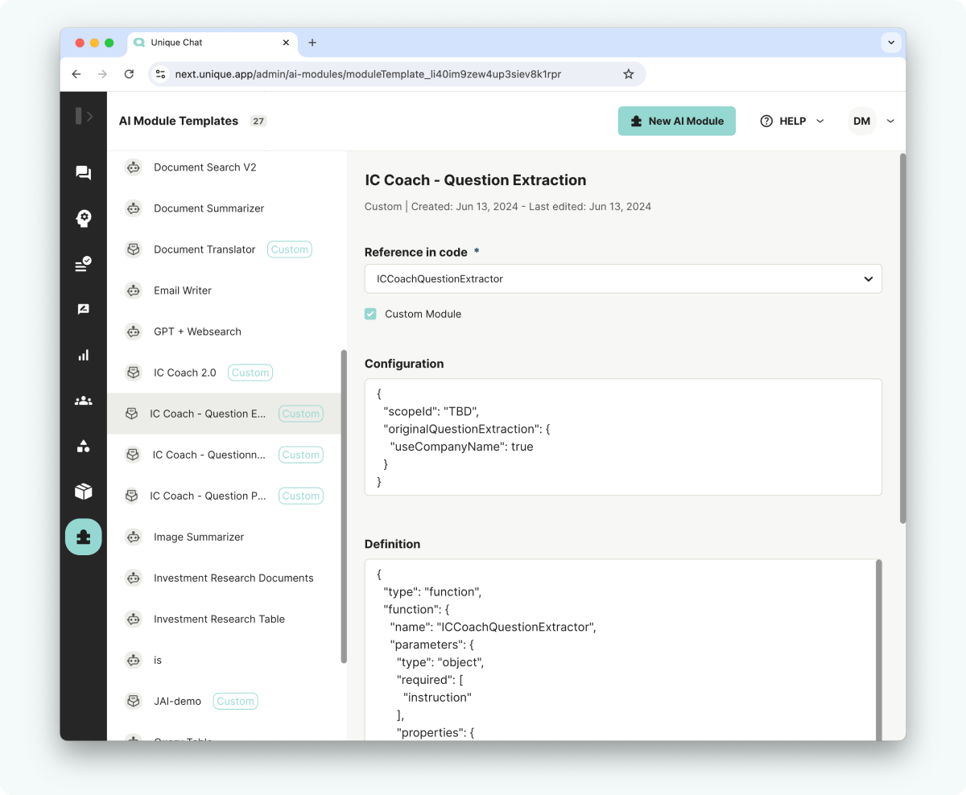Bookmark this page with the star icon
This screenshot has width=966, height=795.
click(x=629, y=74)
